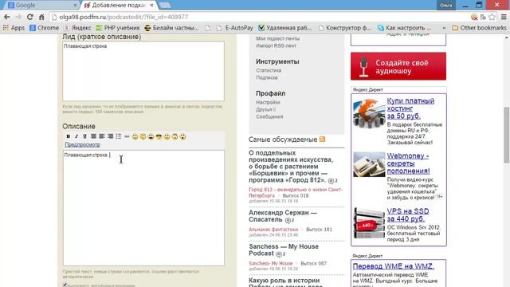Insert the sixth emoticon in the row
Viewport: 510px width, 287px height.
point(175,136)
